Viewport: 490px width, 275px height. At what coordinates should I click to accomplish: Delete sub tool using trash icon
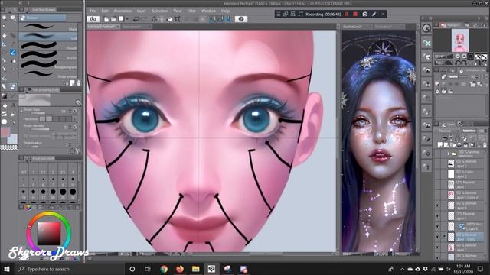pyautogui.click(x=78, y=83)
